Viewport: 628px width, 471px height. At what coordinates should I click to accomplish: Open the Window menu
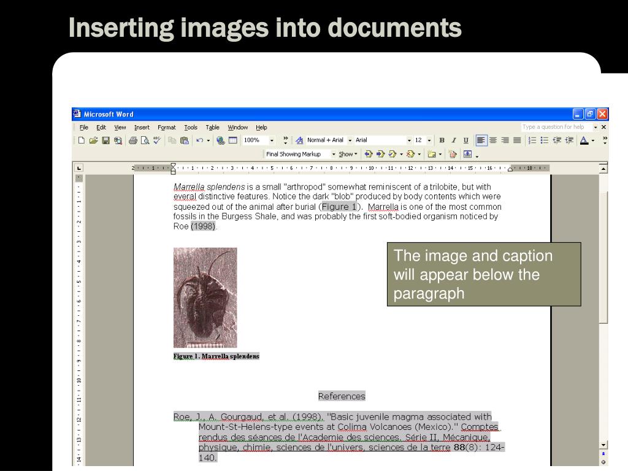(237, 128)
